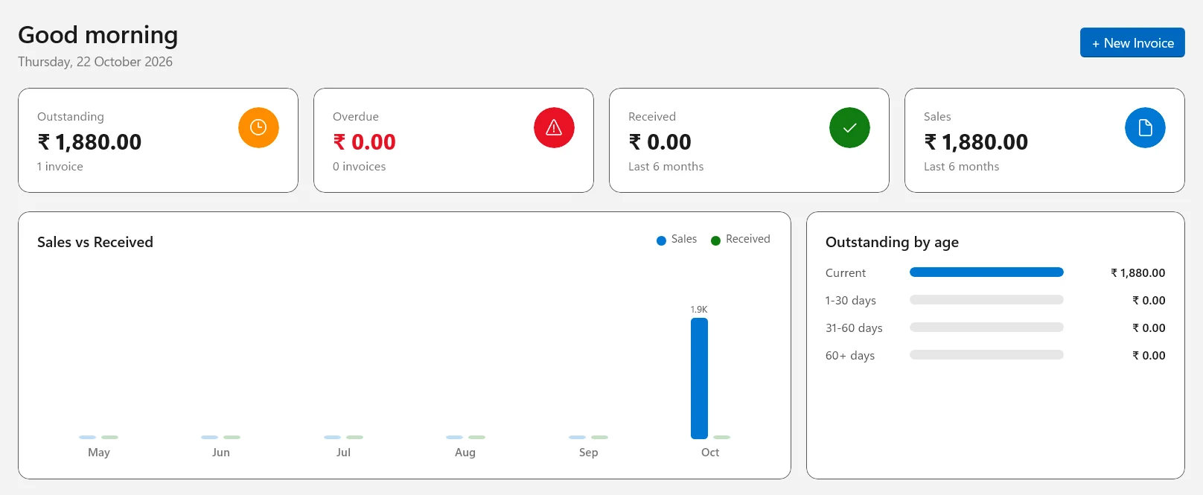Click the Sales vs Received heading
The image size is (1203, 495).
pos(95,242)
